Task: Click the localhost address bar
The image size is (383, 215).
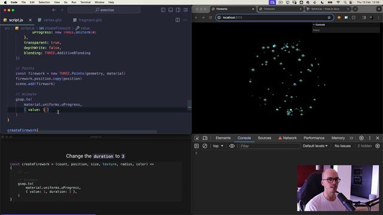Action: tap(275, 17)
